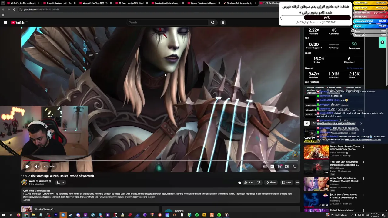Open options menu for Best of Deep House video
The image size is (388, 218).
click(363, 195)
